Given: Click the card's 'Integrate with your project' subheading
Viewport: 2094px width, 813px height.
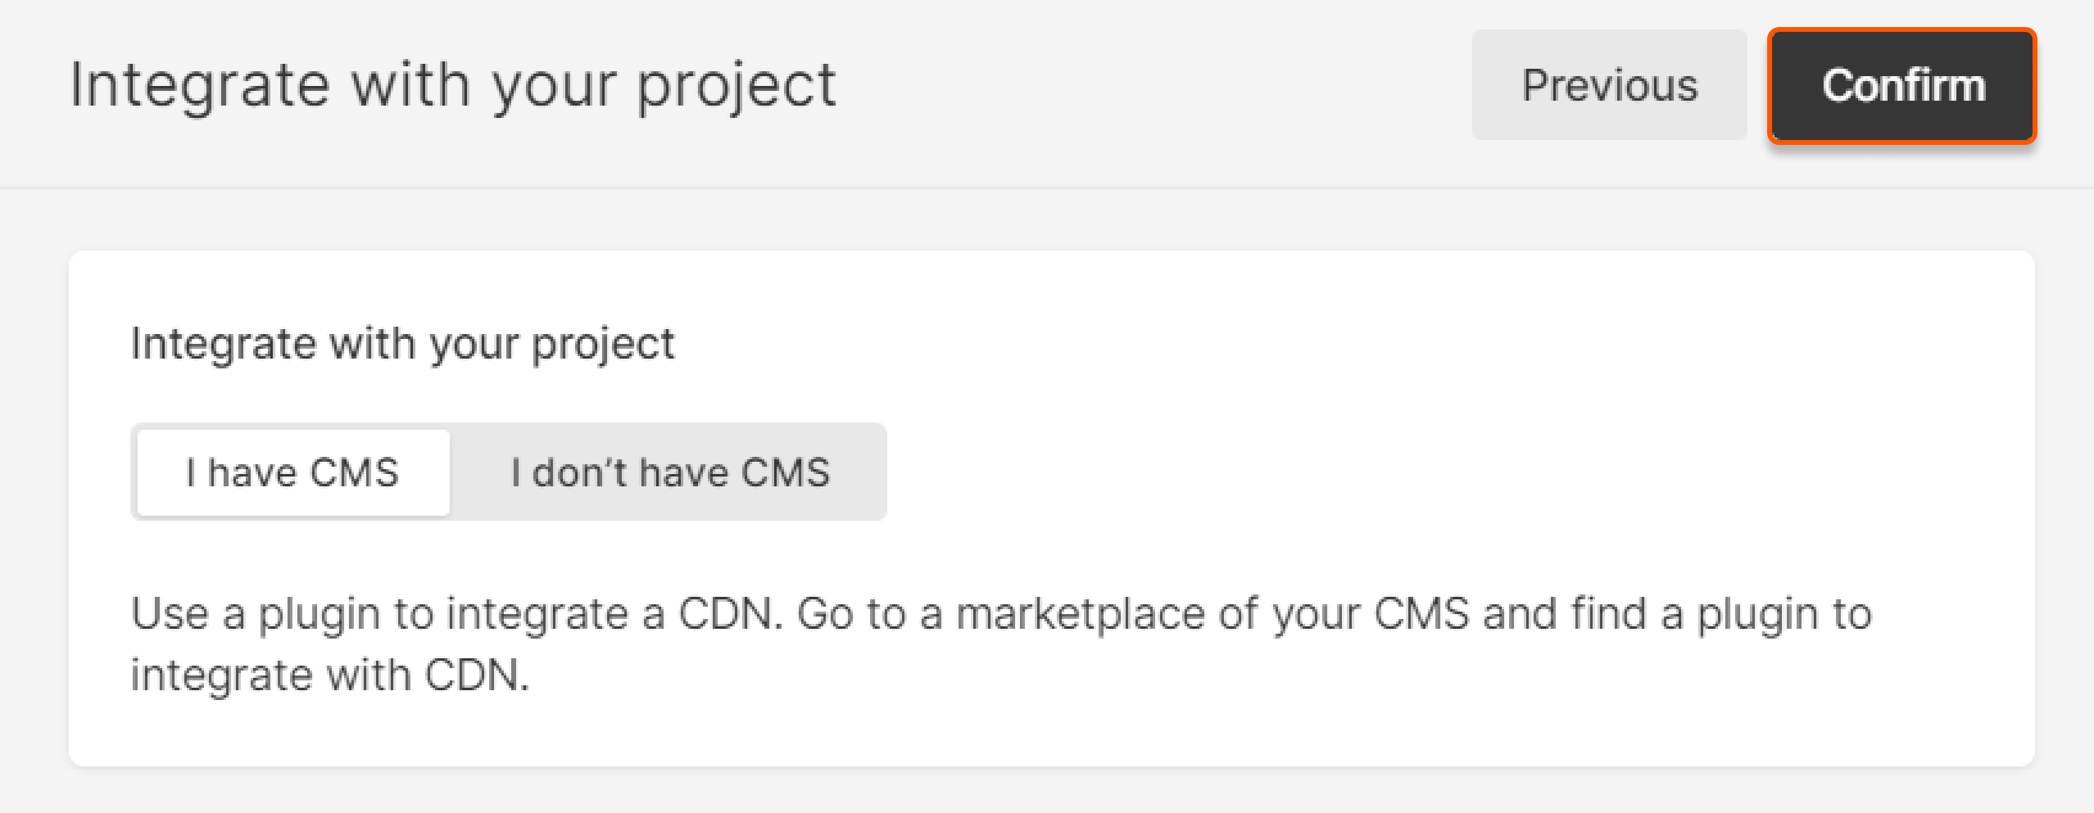Looking at the screenshot, I should click(x=402, y=344).
